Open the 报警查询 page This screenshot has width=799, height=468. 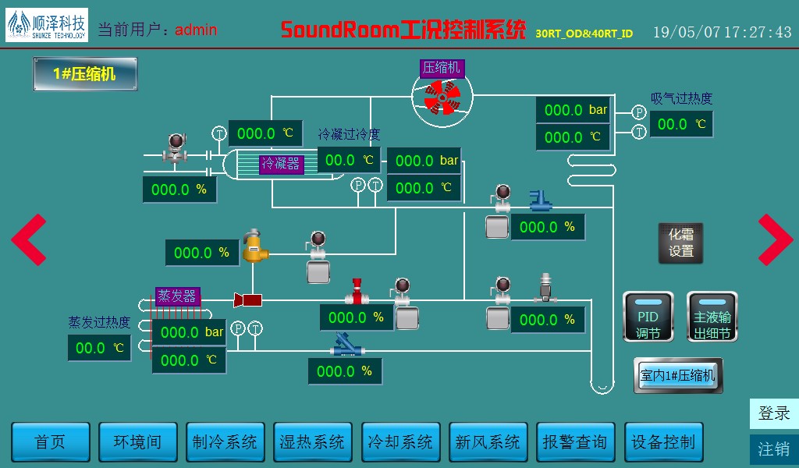tap(574, 442)
